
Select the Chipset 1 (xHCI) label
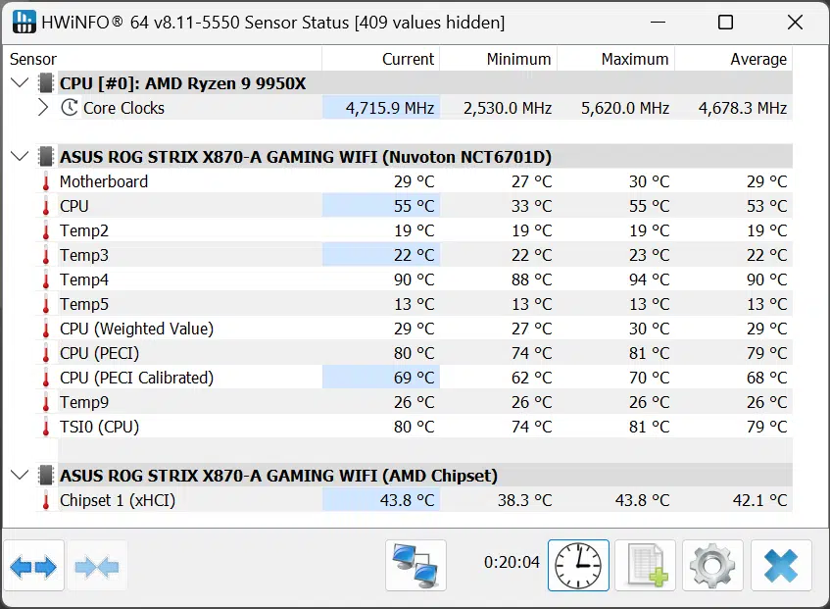(118, 500)
